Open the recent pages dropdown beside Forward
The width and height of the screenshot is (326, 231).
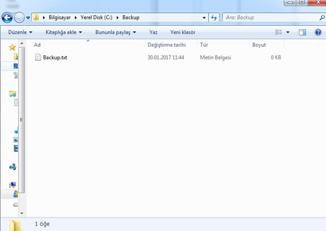click(28, 18)
